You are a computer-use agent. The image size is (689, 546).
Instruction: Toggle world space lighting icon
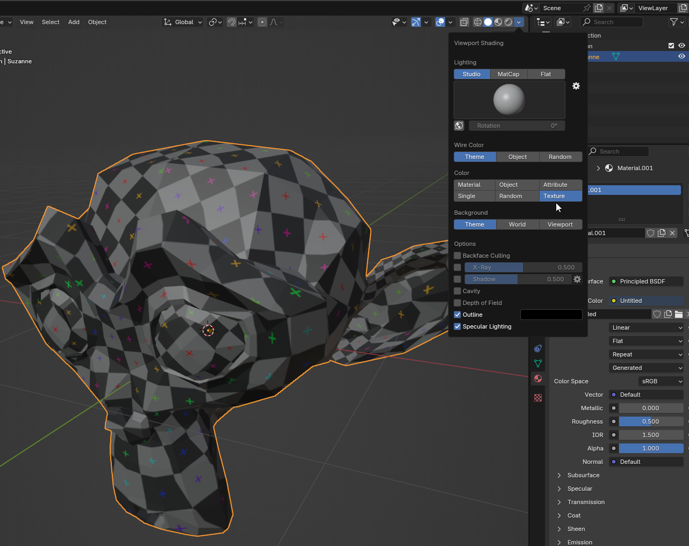459,126
